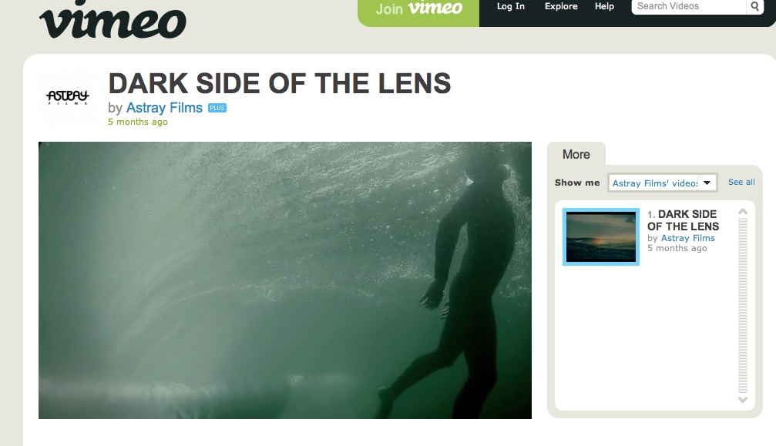The height and width of the screenshot is (446, 776).
Task: Open the Show me dropdown arrow
Action: (x=707, y=183)
